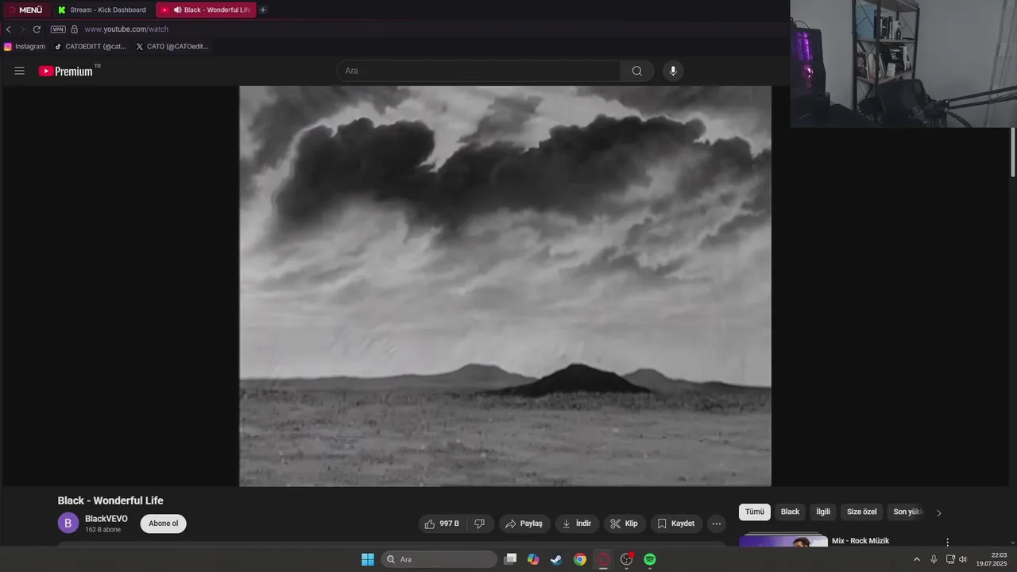Submit search with magnifier button

637,71
